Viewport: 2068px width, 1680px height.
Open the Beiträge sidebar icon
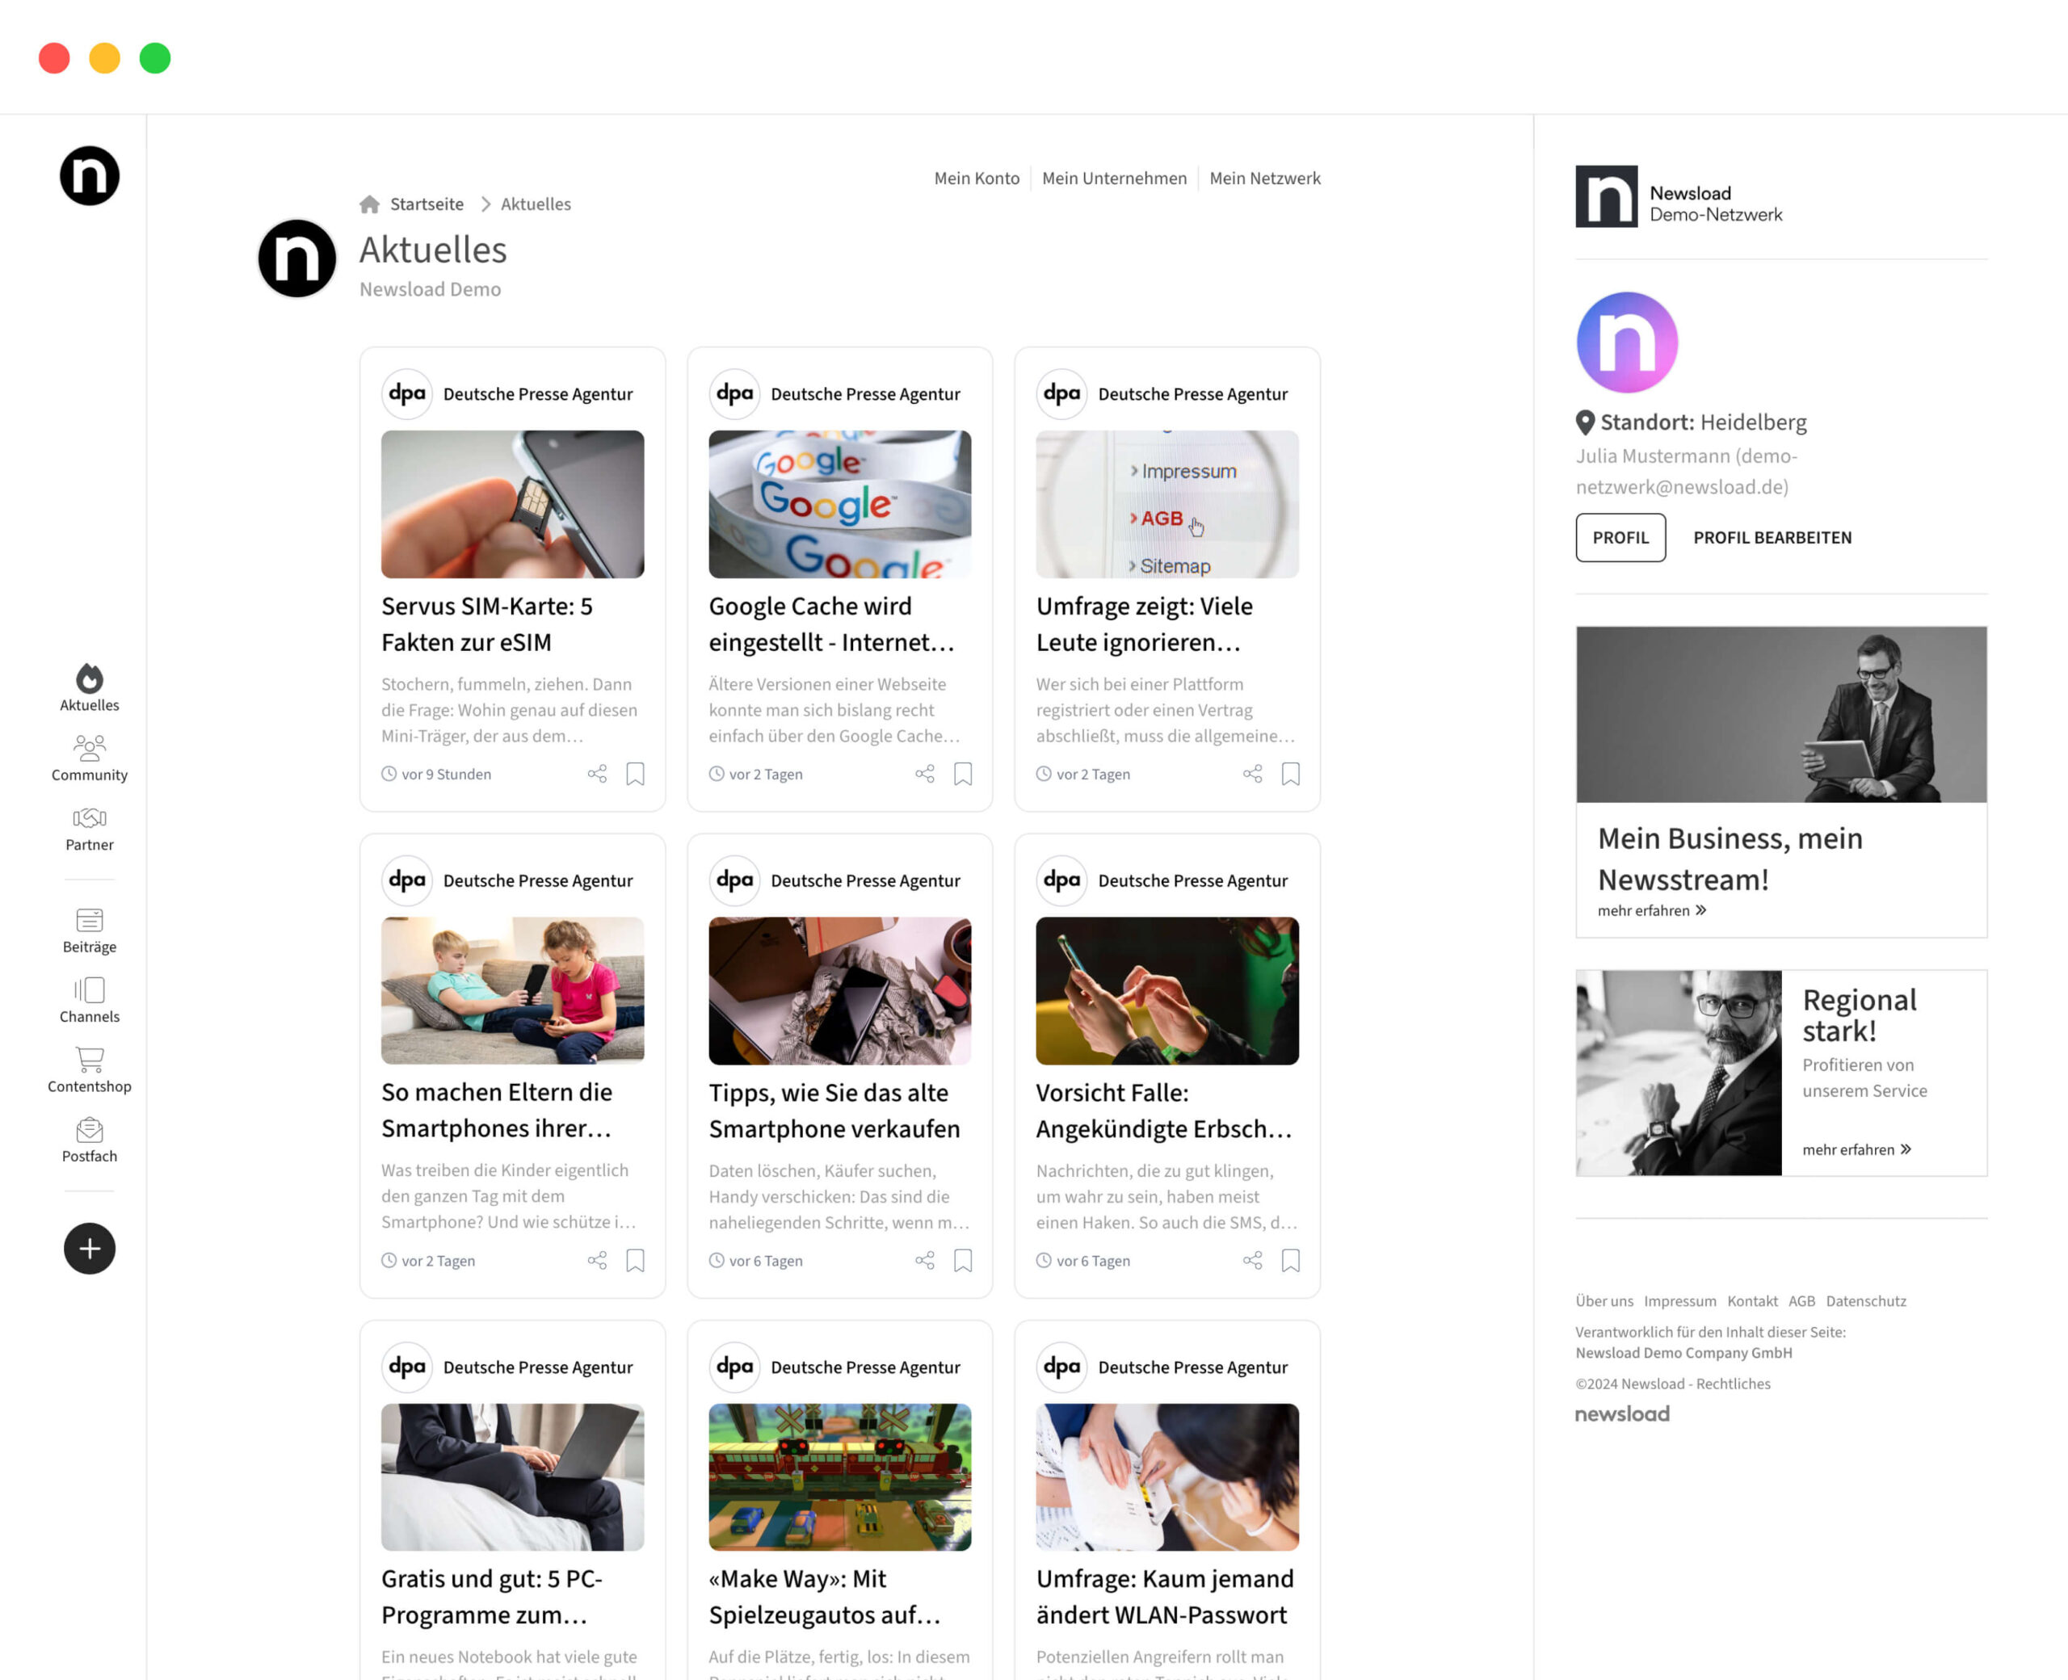(89, 920)
